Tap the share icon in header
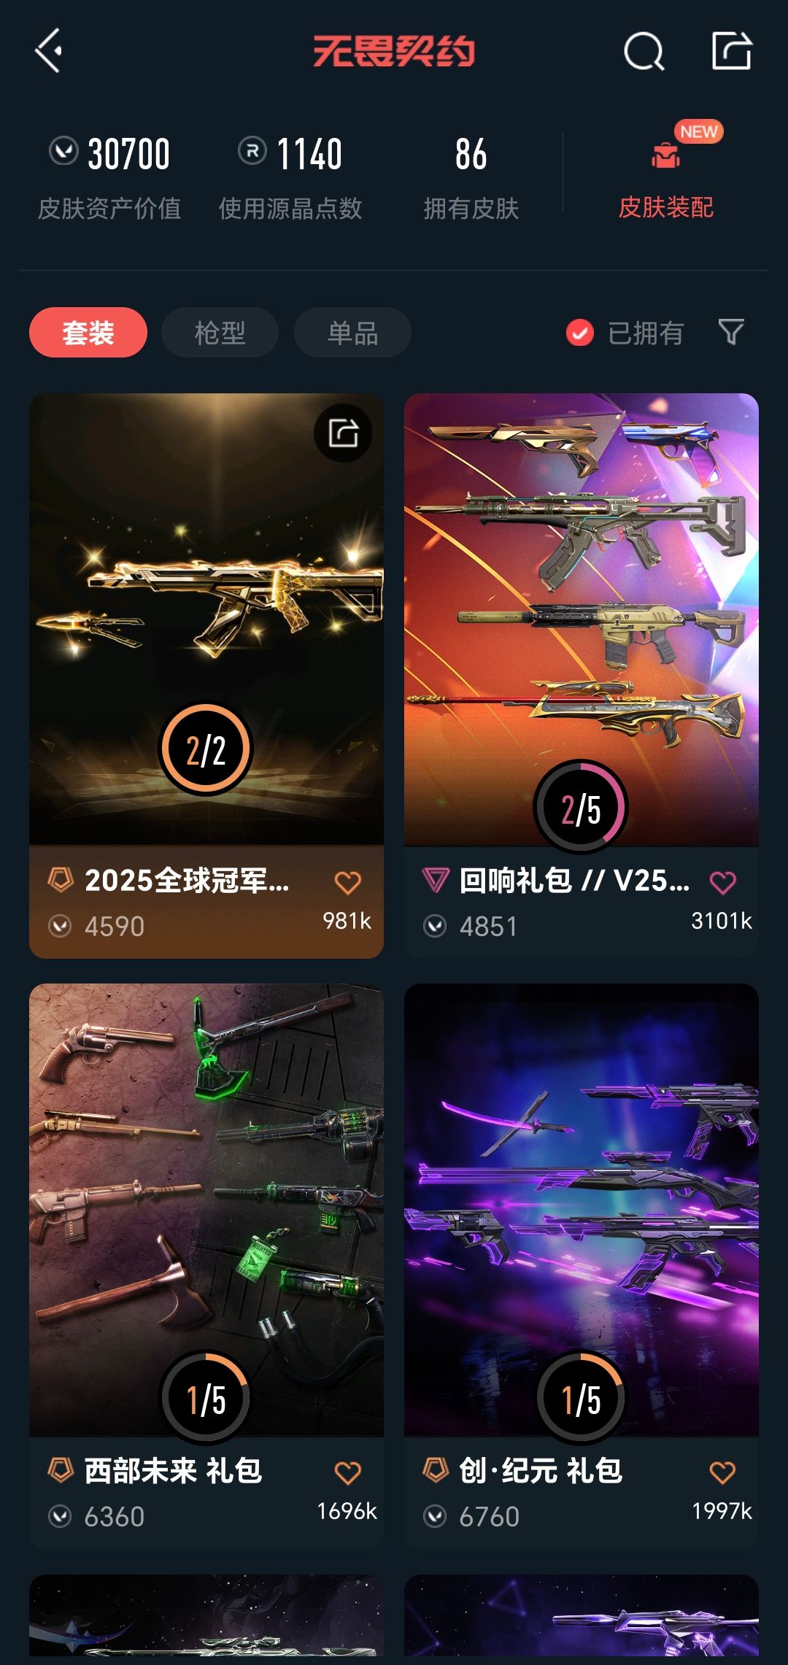This screenshot has height=1665, width=788. click(732, 50)
